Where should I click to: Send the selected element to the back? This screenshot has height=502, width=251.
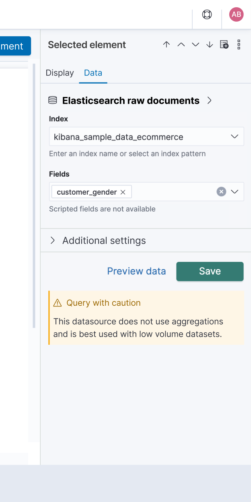210,44
